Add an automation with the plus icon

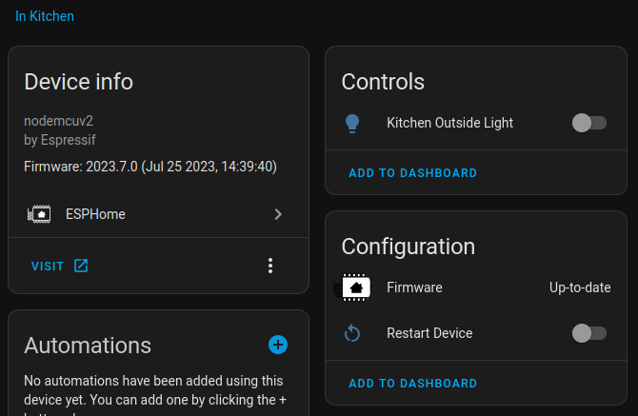coord(278,345)
